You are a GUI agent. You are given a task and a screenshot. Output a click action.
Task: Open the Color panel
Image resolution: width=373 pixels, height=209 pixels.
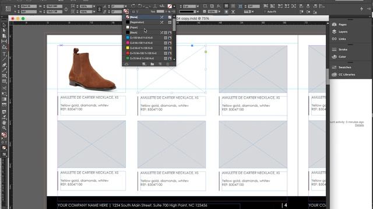point(339,57)
